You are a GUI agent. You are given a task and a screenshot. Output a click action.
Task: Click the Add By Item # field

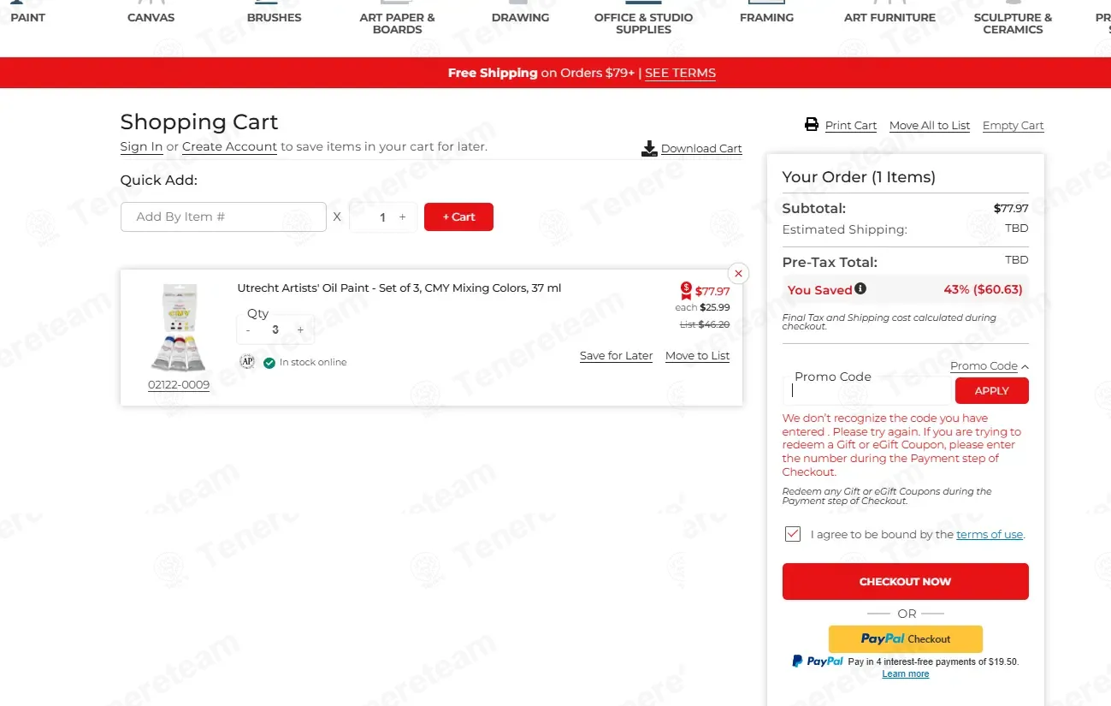223,217
